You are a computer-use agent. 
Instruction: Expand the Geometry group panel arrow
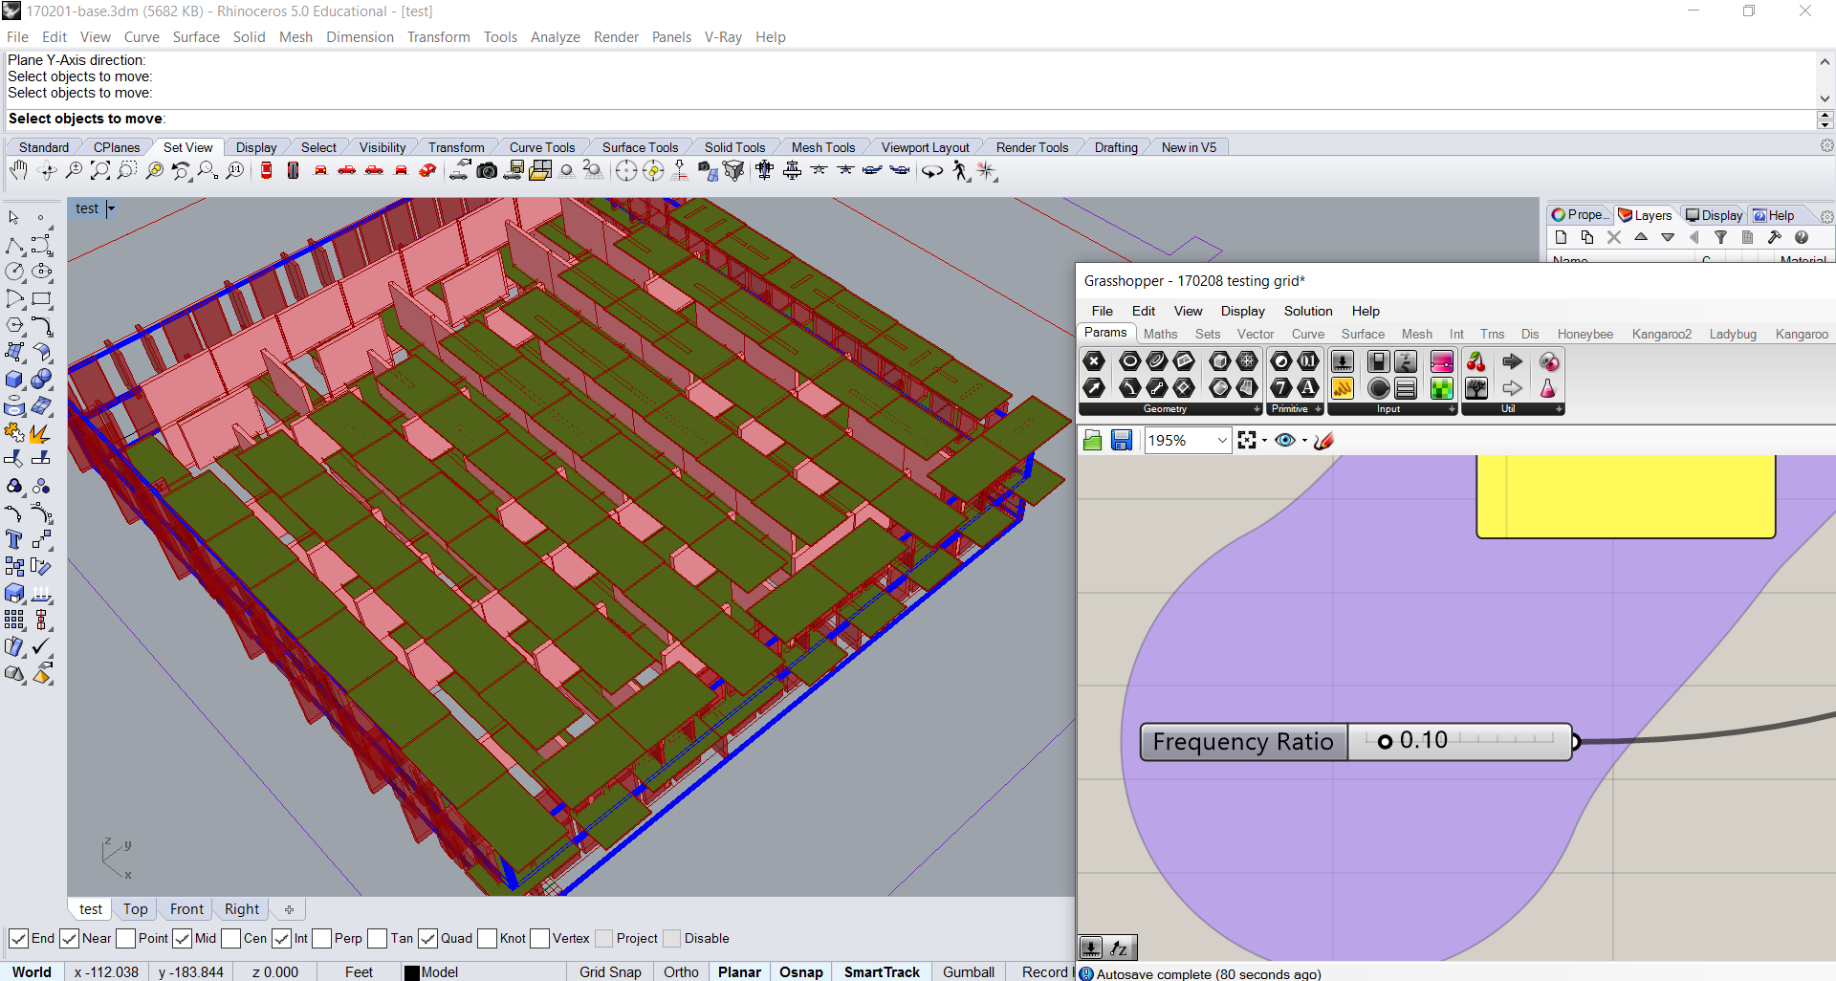coord(1257,409)
